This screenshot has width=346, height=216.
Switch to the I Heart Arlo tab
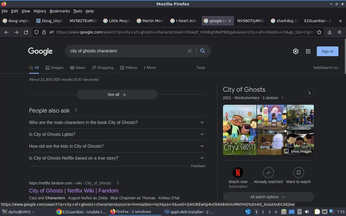pyautogui.click(x=184, y=21)
